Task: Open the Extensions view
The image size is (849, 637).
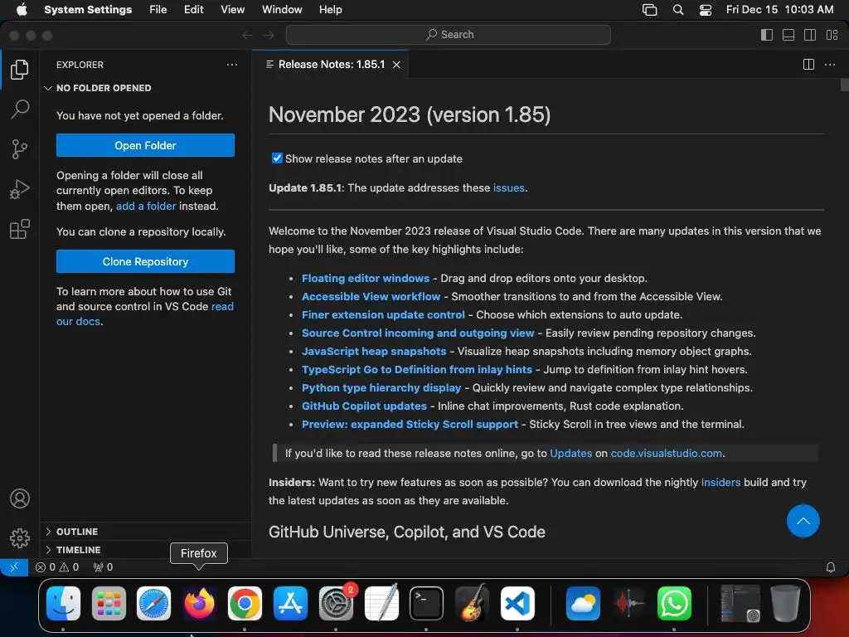Action: [20, 229]
